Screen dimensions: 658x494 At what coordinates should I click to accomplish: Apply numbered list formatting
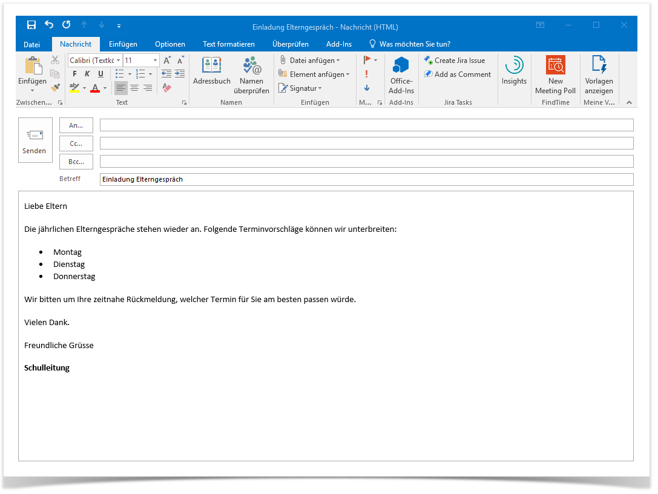140,74
